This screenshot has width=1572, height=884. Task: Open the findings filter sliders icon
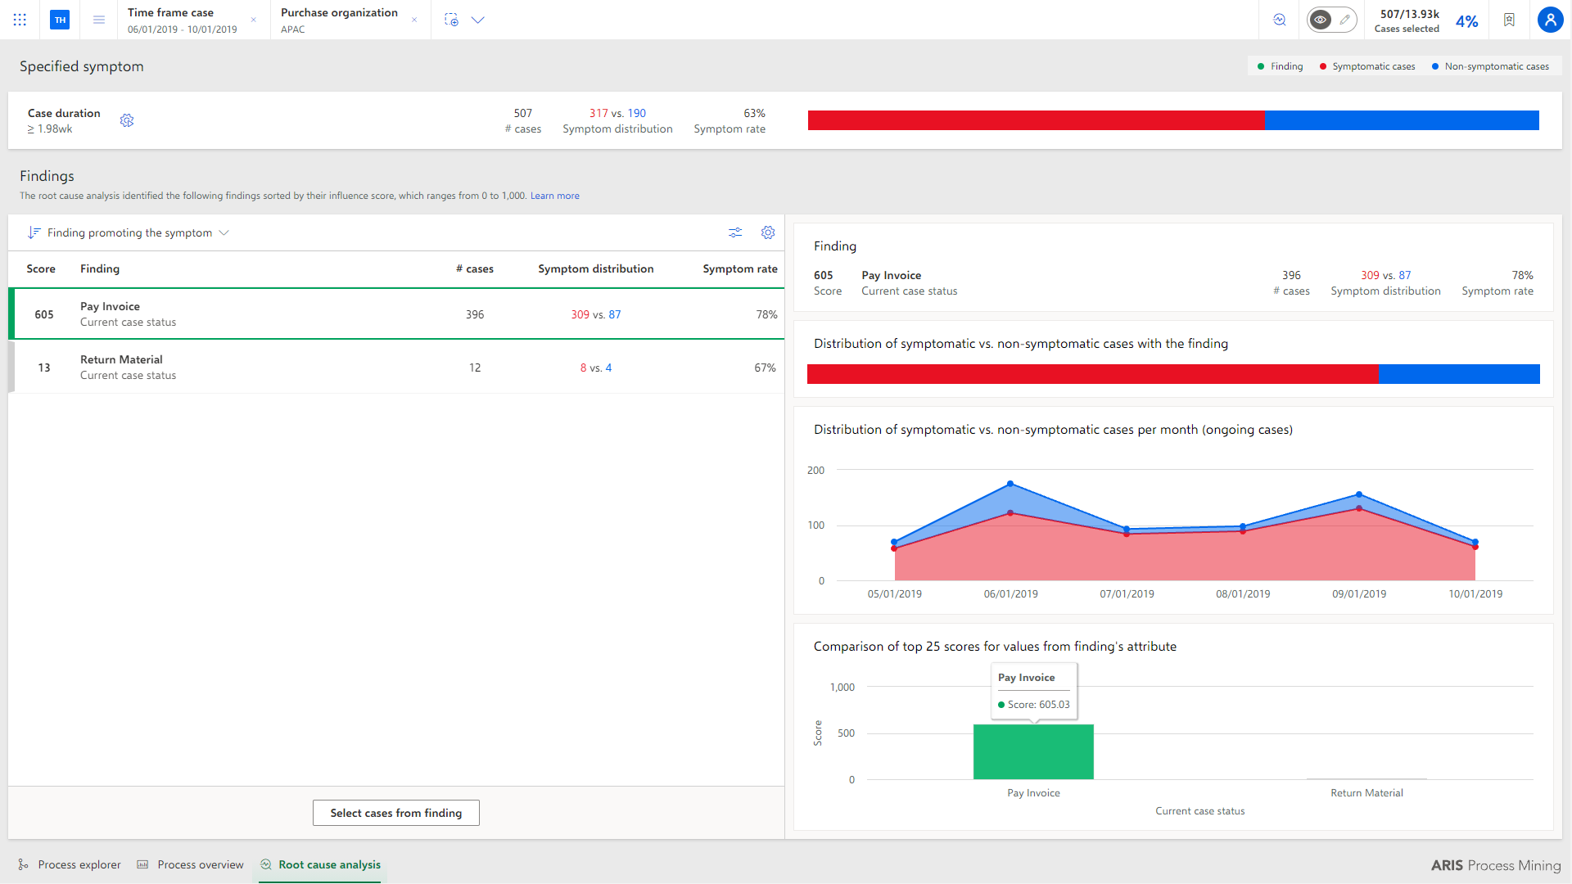pos(735,232)
